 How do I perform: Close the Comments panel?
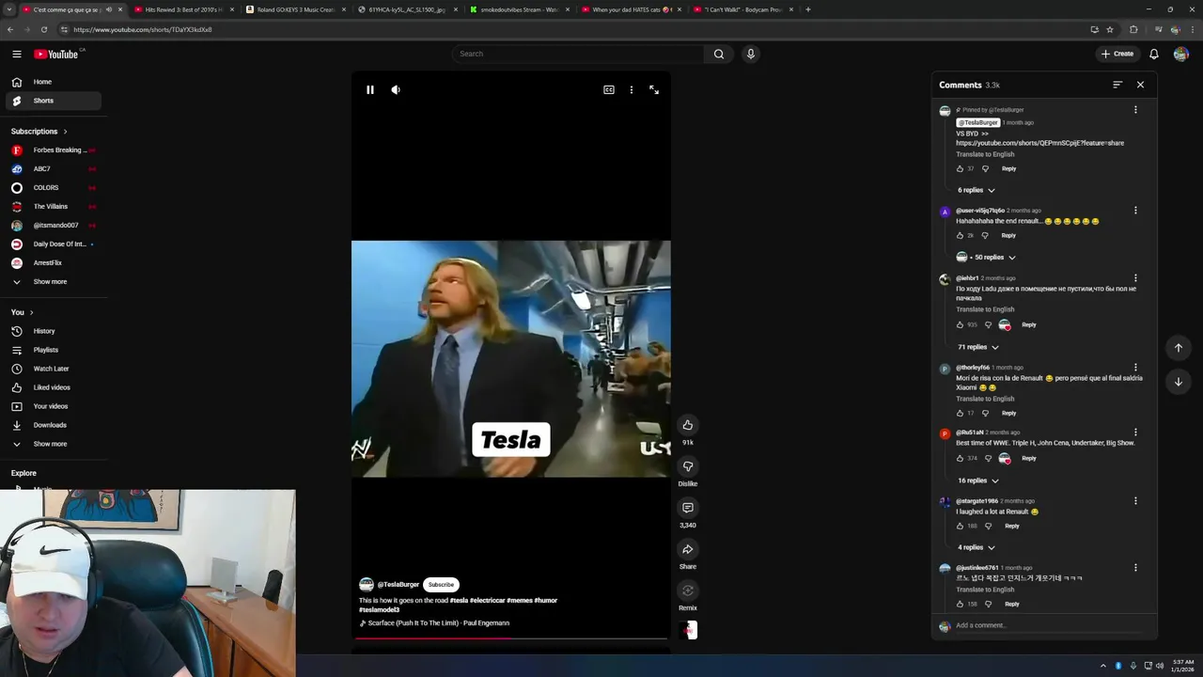pos(1140,85)
